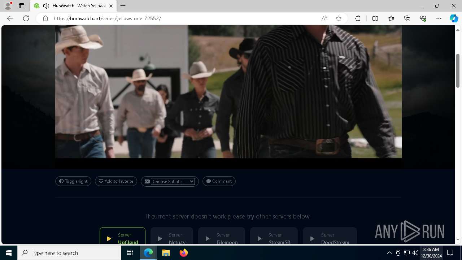View site information lock icon
Image resolution: width=462 pixels, height=260 pixels.
[45, 18]
